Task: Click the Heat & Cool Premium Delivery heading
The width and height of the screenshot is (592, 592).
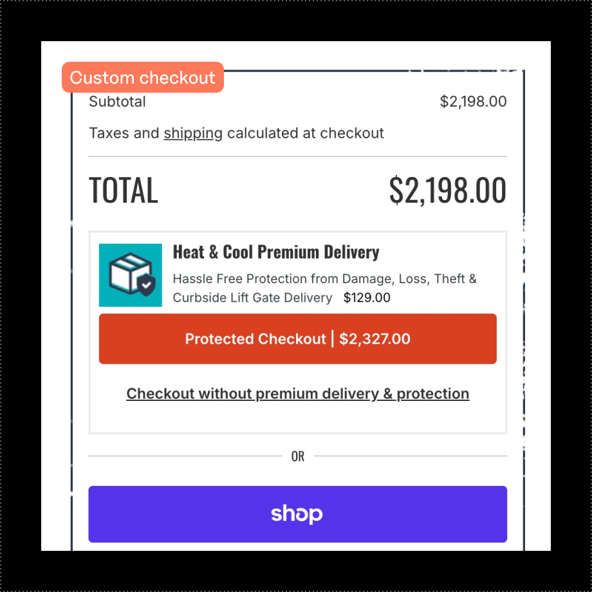Action: 276,252
